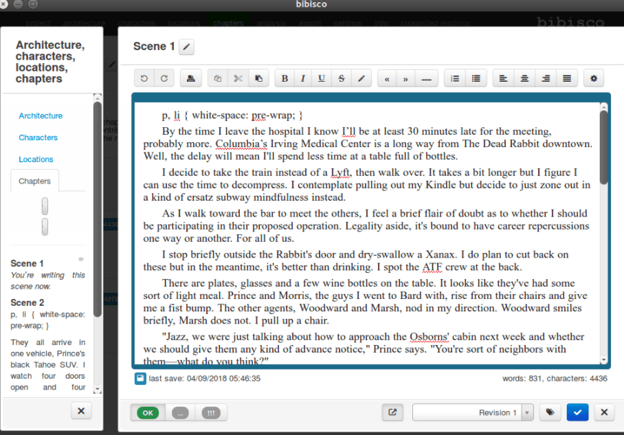The image size is (624, 435).
Task: Save the scene with the blue checkmark button
Action: [x=577, y=412]
